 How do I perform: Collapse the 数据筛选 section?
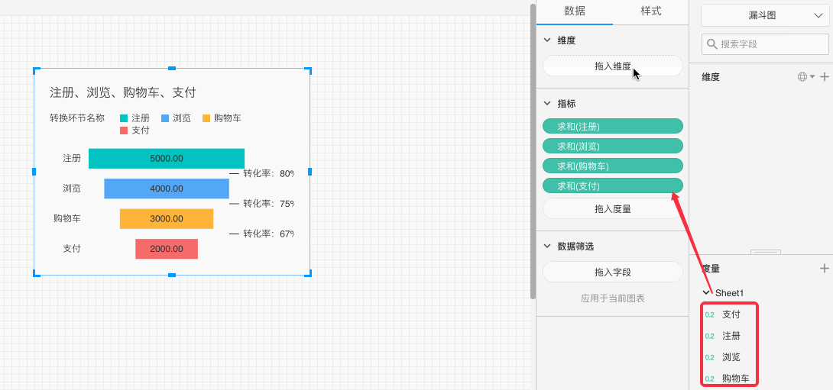pos(547,247)
